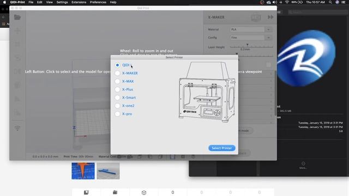Open the File menu
Viewport: 349px width, 196px height.
pos(31,2)
